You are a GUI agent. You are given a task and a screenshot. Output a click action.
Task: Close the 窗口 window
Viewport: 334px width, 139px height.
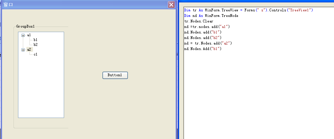[171, 5]
